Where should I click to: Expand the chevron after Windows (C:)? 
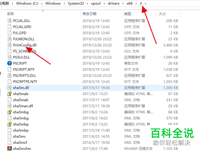[42, 4]
